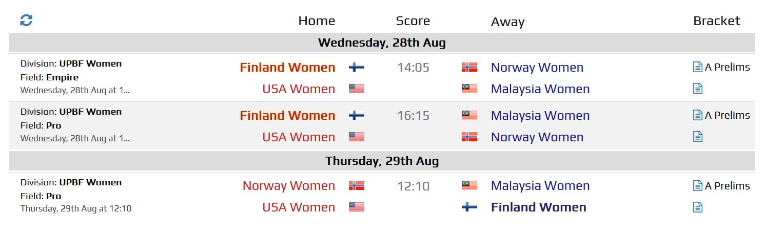The height and width of the screenshot is (234, 764).
Task: Click the blue refresh icon
Action: pos(26,20)
